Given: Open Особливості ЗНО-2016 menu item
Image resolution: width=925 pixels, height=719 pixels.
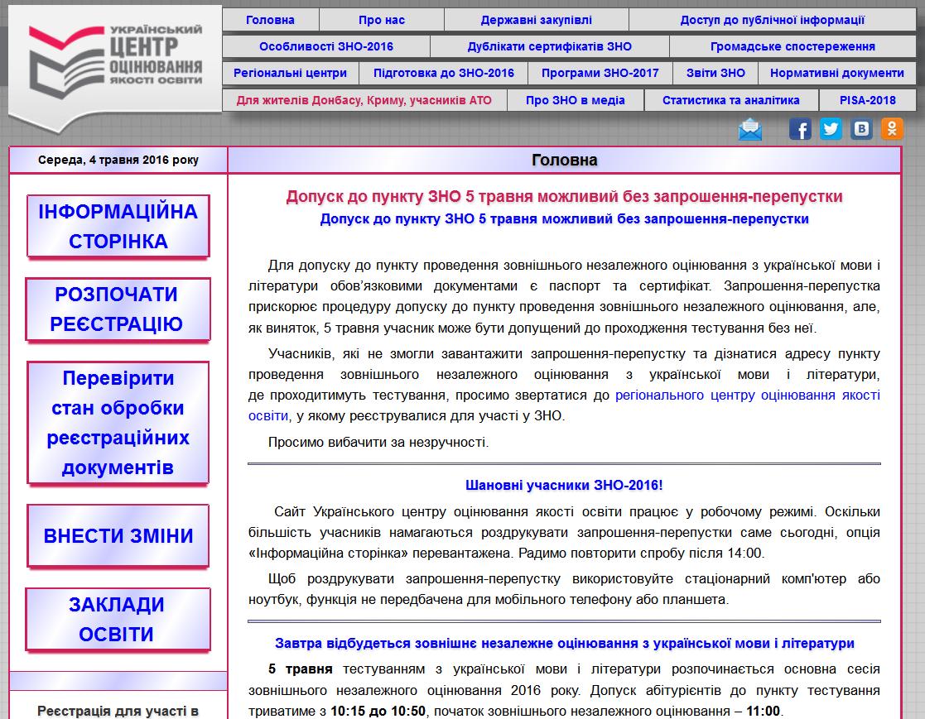Looking at the screenshot, I should click(x=326, y=46).
